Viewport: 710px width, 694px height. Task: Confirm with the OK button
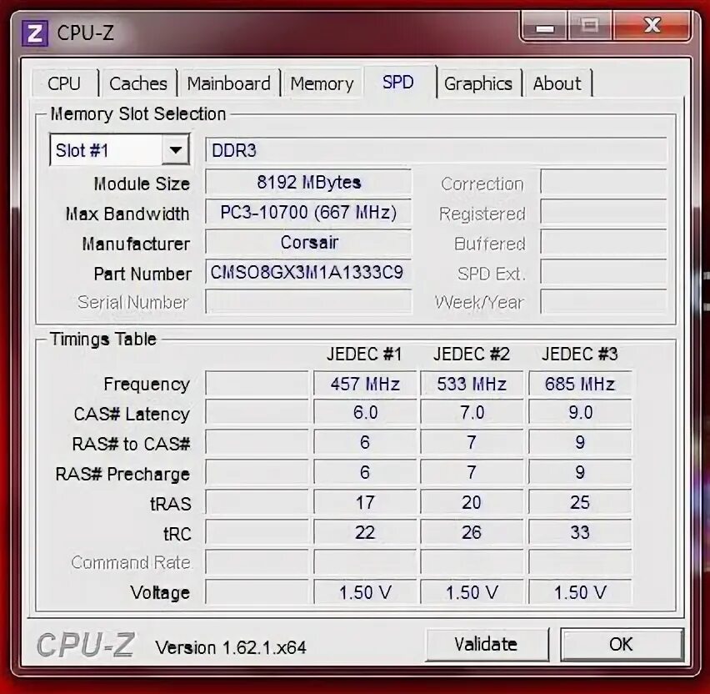pyautogui.click(x=622, y=644)
